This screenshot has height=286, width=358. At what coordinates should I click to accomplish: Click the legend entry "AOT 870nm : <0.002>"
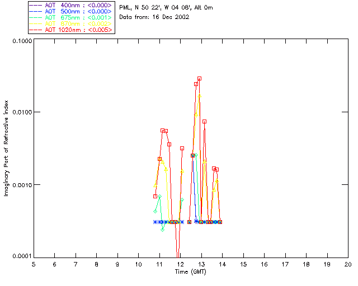(x=70, y=23)
